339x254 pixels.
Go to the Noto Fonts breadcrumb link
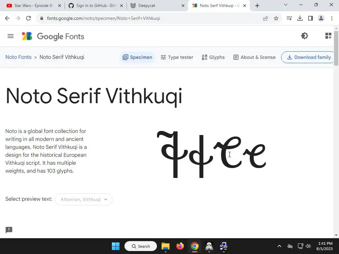click(x=19, y=57)
